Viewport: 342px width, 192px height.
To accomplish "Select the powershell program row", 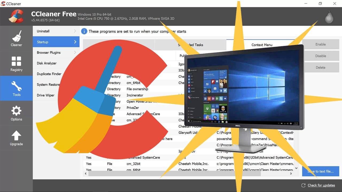I will pyautogui.click(x=188, y=139).
